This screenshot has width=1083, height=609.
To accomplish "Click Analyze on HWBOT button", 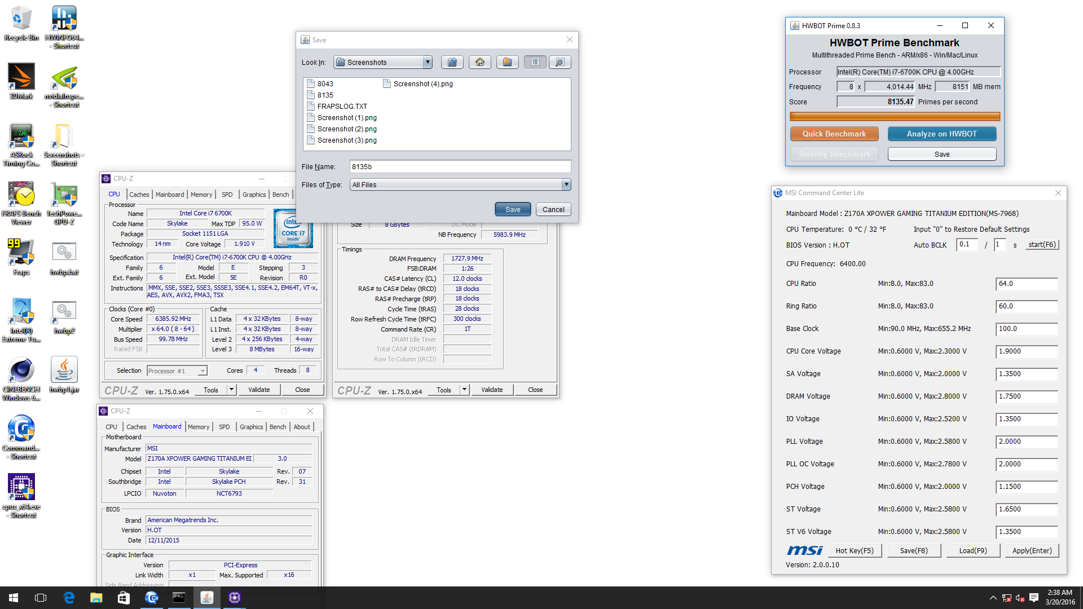I will point(942,134).
